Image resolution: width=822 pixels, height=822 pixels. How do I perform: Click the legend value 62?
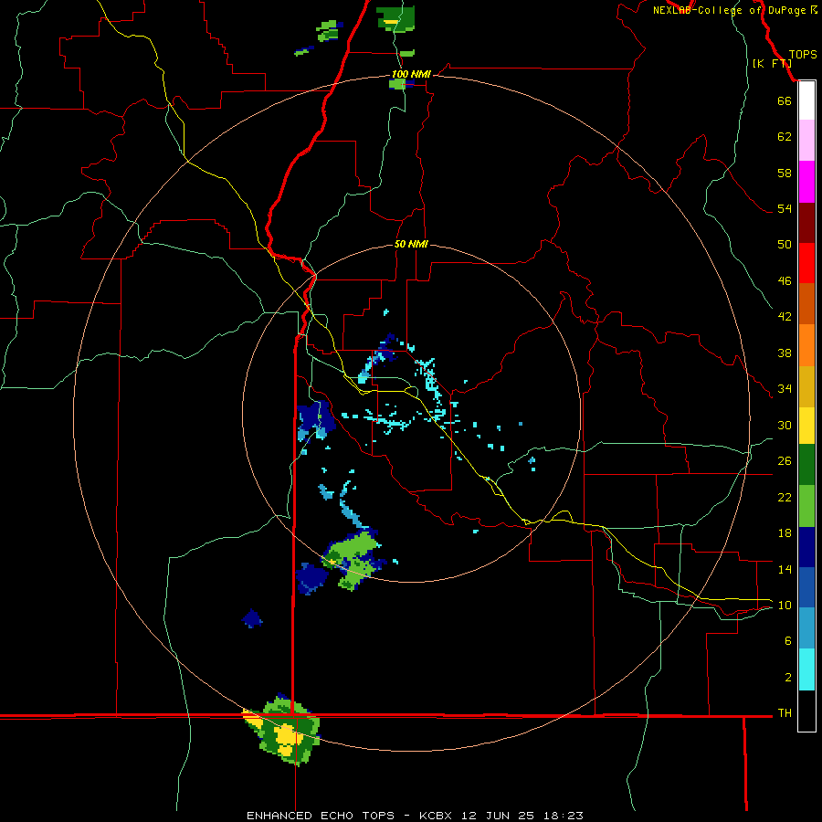click(x=785, y=137)
